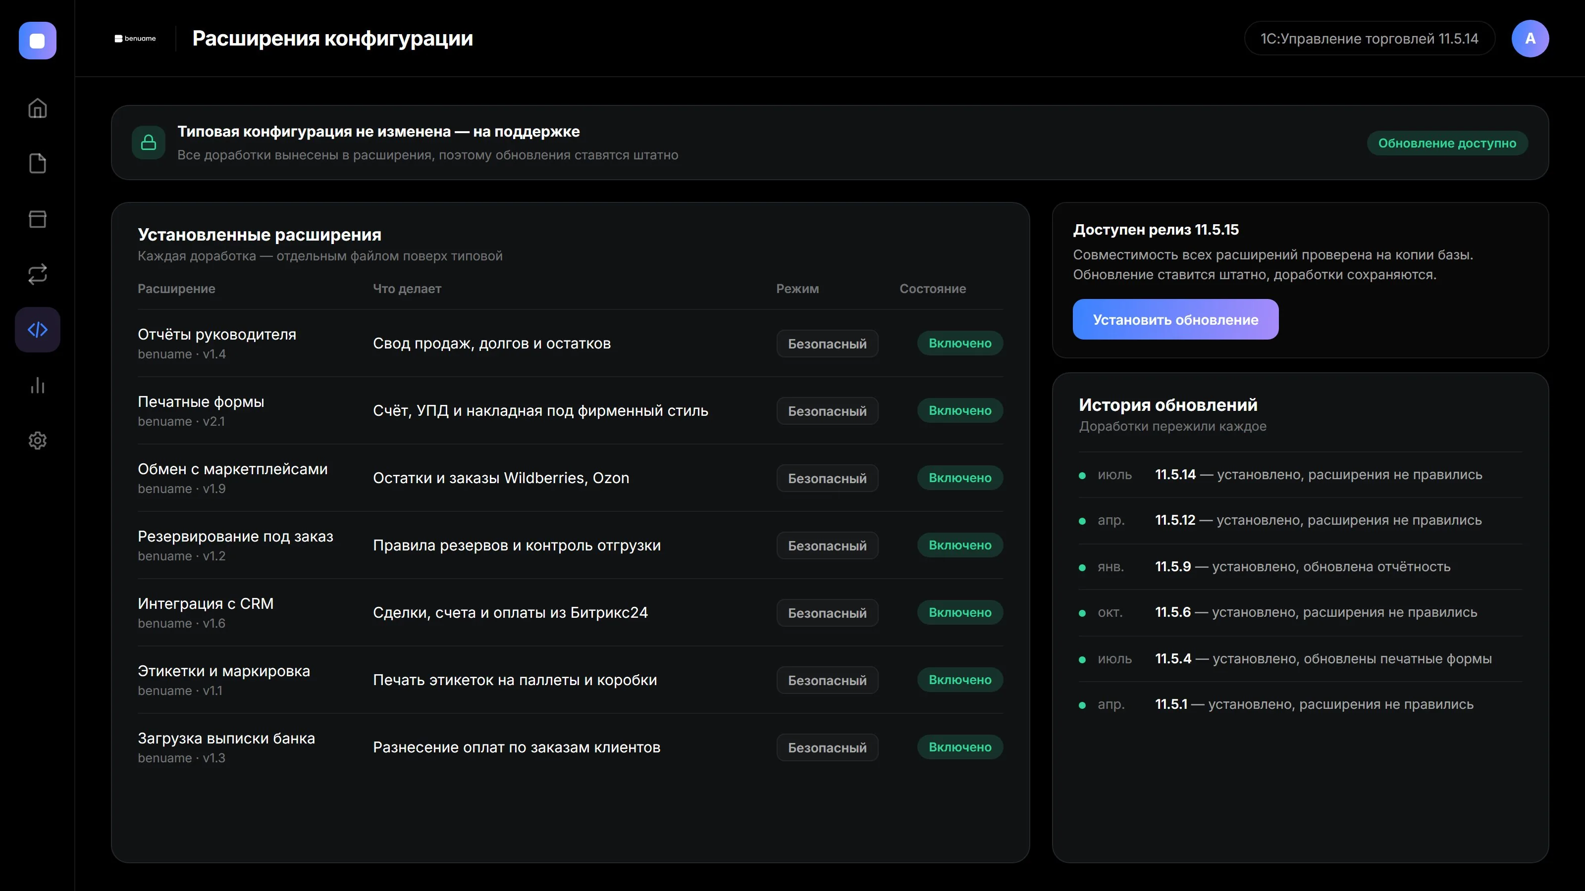Open history entry 11.5.14 установлено
Viewport: 1585px width, 891px height.
pos(1300,475)
